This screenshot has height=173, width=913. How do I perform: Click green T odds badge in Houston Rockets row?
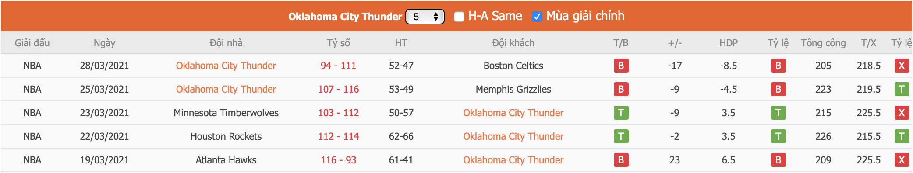[778, 136]
